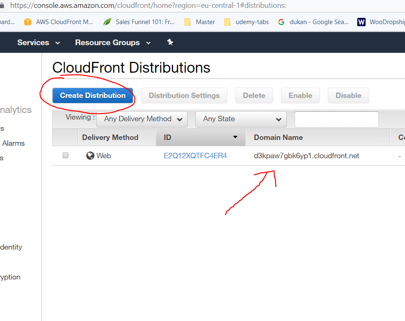Click the Web delivery method text
Screen dimensions: 405x321
tap(104, 156)
